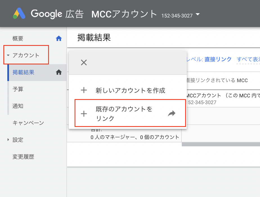Open 概要 in the sidebar
The height and width of the screenshot is (197, 260).
point(18,39)
